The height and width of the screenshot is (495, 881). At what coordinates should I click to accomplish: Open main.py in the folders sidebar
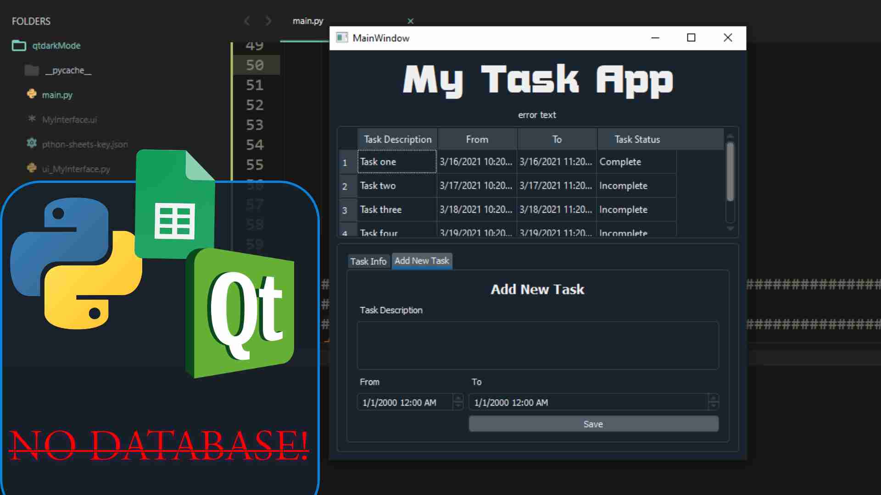click(57, 95)
